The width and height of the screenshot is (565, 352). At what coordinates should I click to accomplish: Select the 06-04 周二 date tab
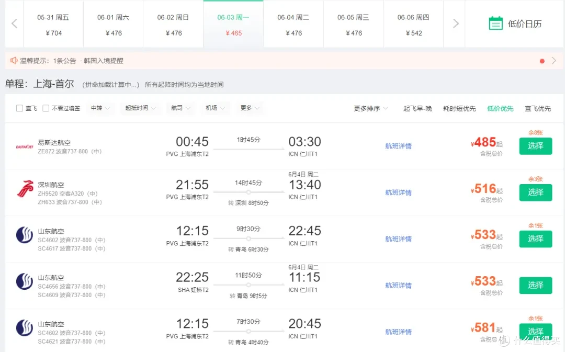click(293, 25)
